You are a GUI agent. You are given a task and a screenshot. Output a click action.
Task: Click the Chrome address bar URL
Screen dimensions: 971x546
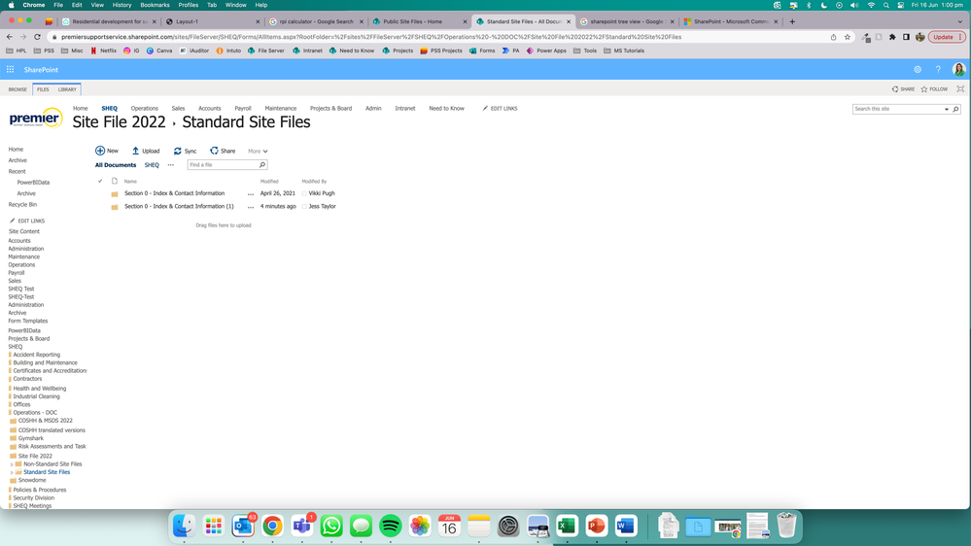click(371, 37)
